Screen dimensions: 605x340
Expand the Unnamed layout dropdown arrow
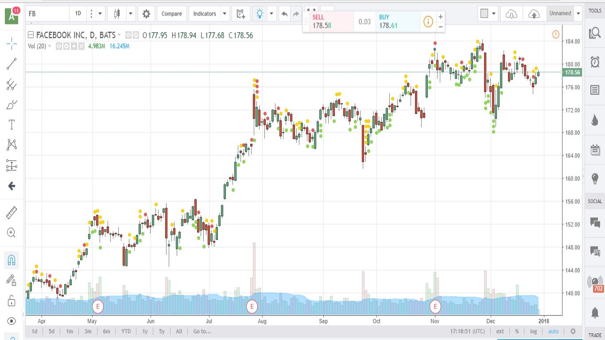tap(578, 14)
